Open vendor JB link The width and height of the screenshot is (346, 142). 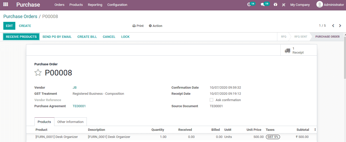click(75, 87)
